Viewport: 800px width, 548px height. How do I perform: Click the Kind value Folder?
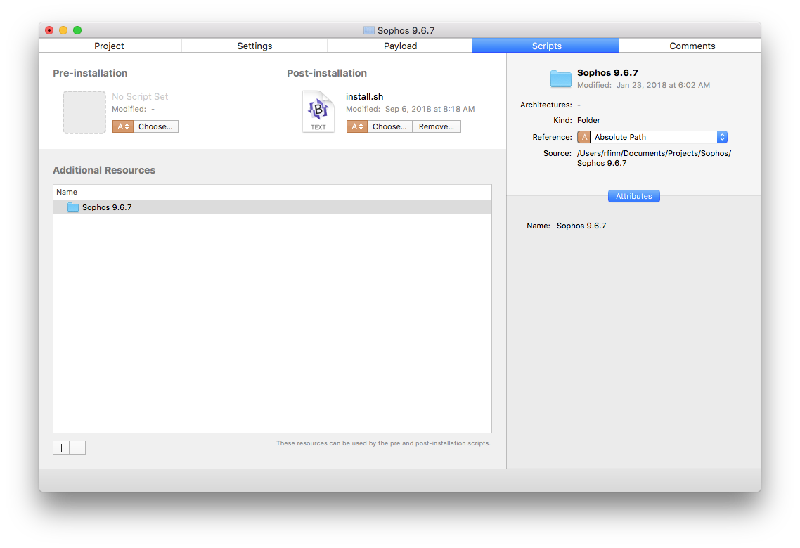589,120
